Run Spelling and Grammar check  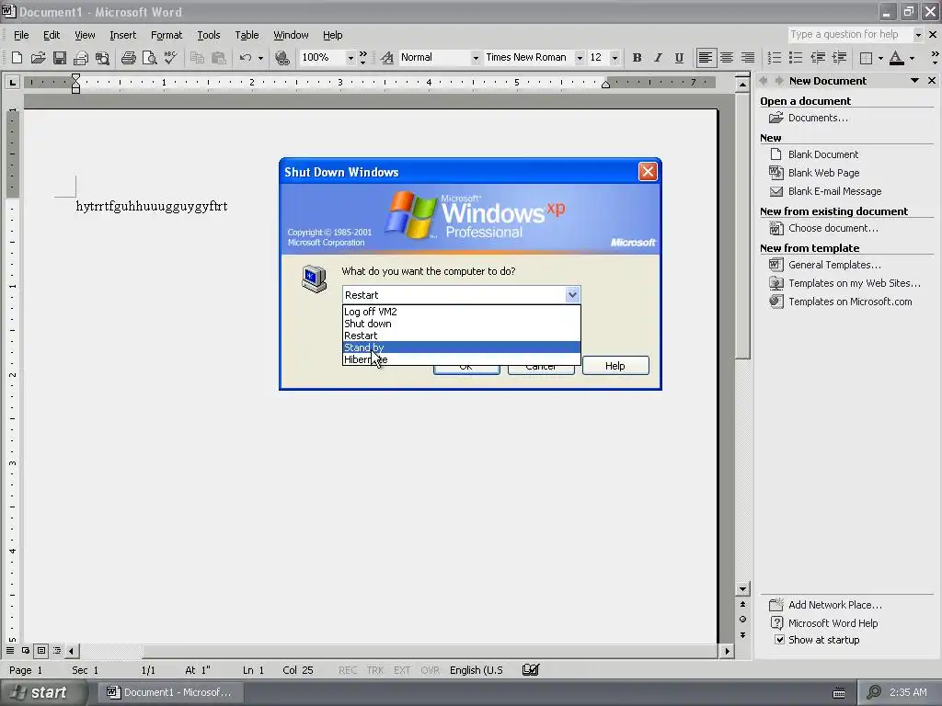coord(170,58)
